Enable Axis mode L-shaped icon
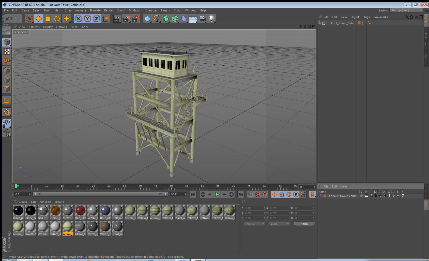 [x=7, y=100]
